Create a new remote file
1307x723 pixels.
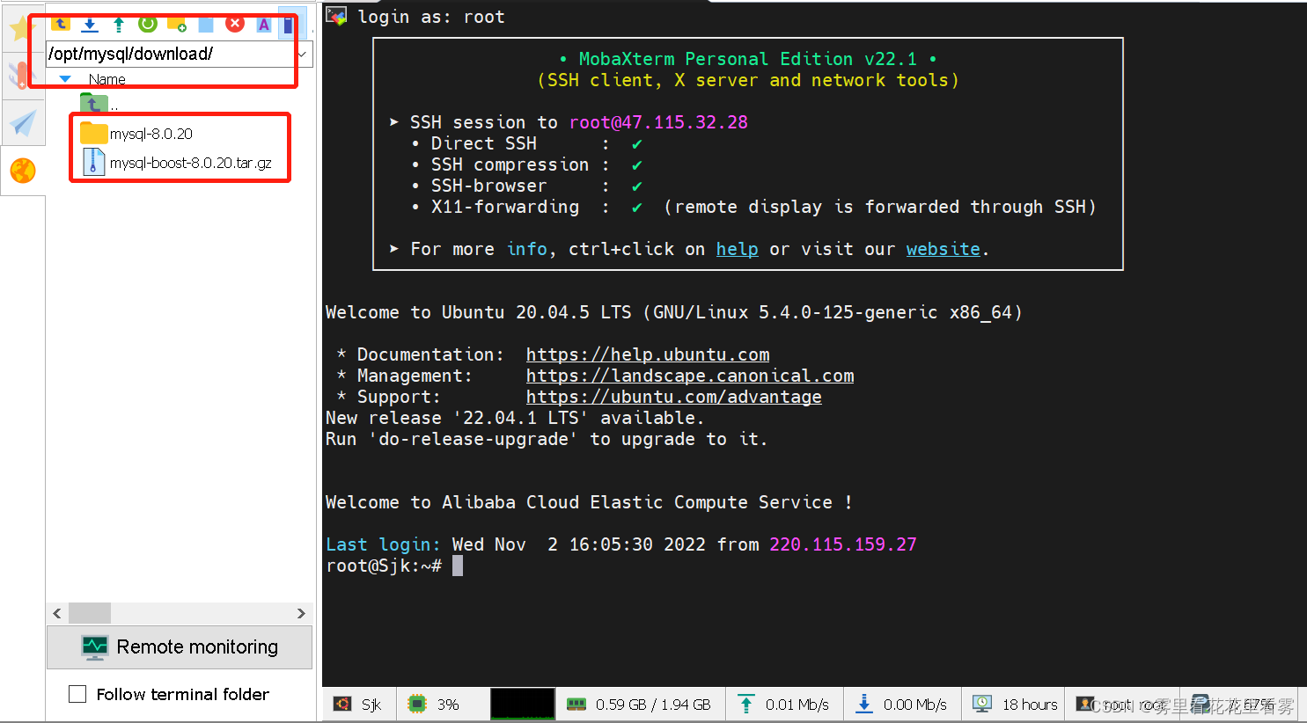click(x=206, y=24)
